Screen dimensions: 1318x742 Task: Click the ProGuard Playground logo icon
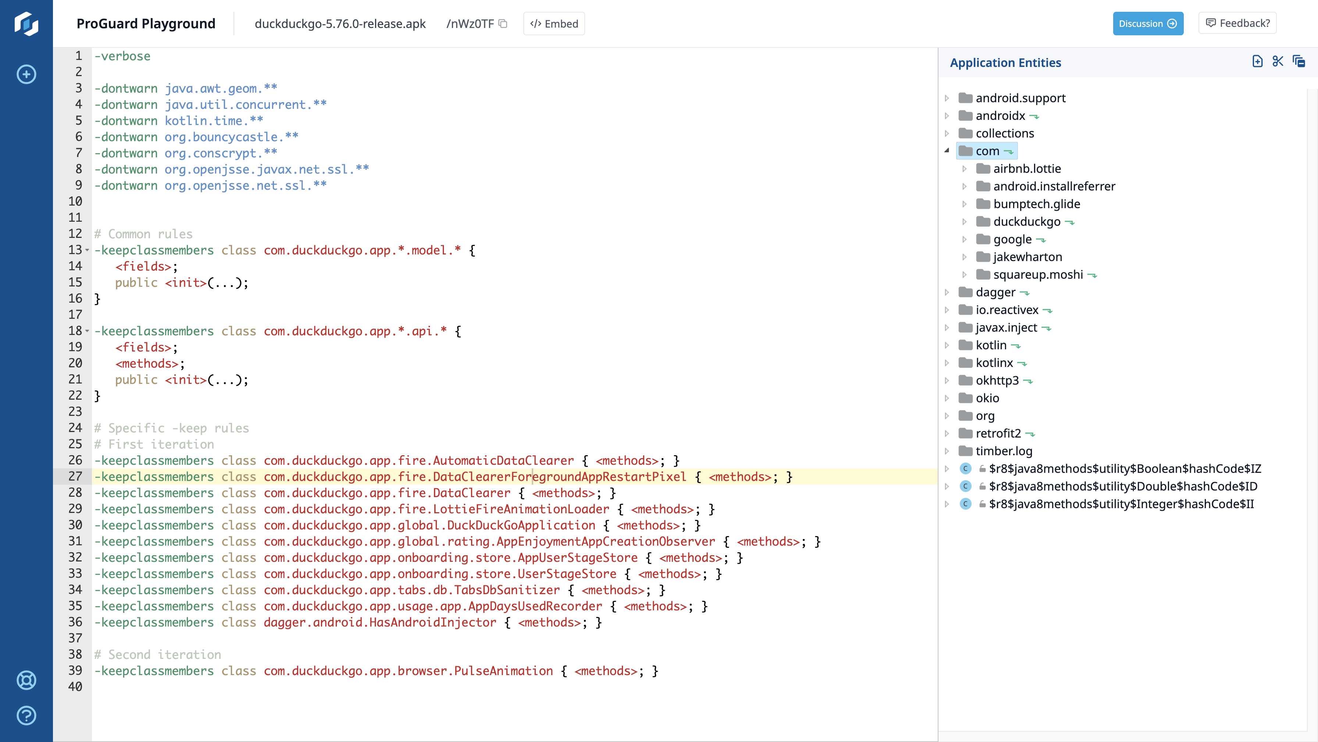(25, 24)
